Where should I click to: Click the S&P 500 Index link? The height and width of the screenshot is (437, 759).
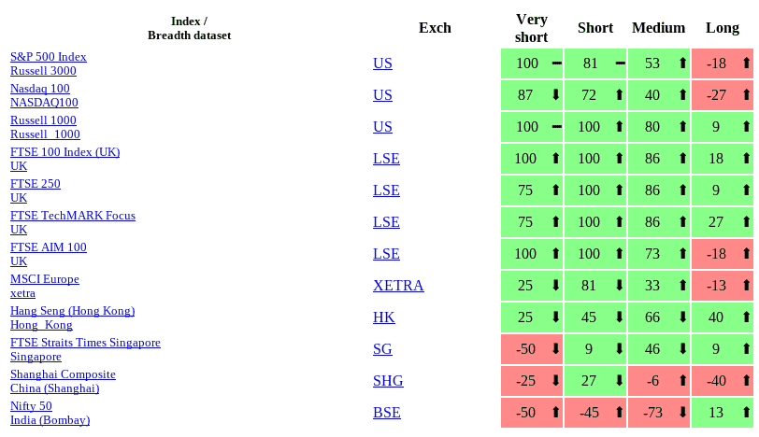tap(48, 57)
